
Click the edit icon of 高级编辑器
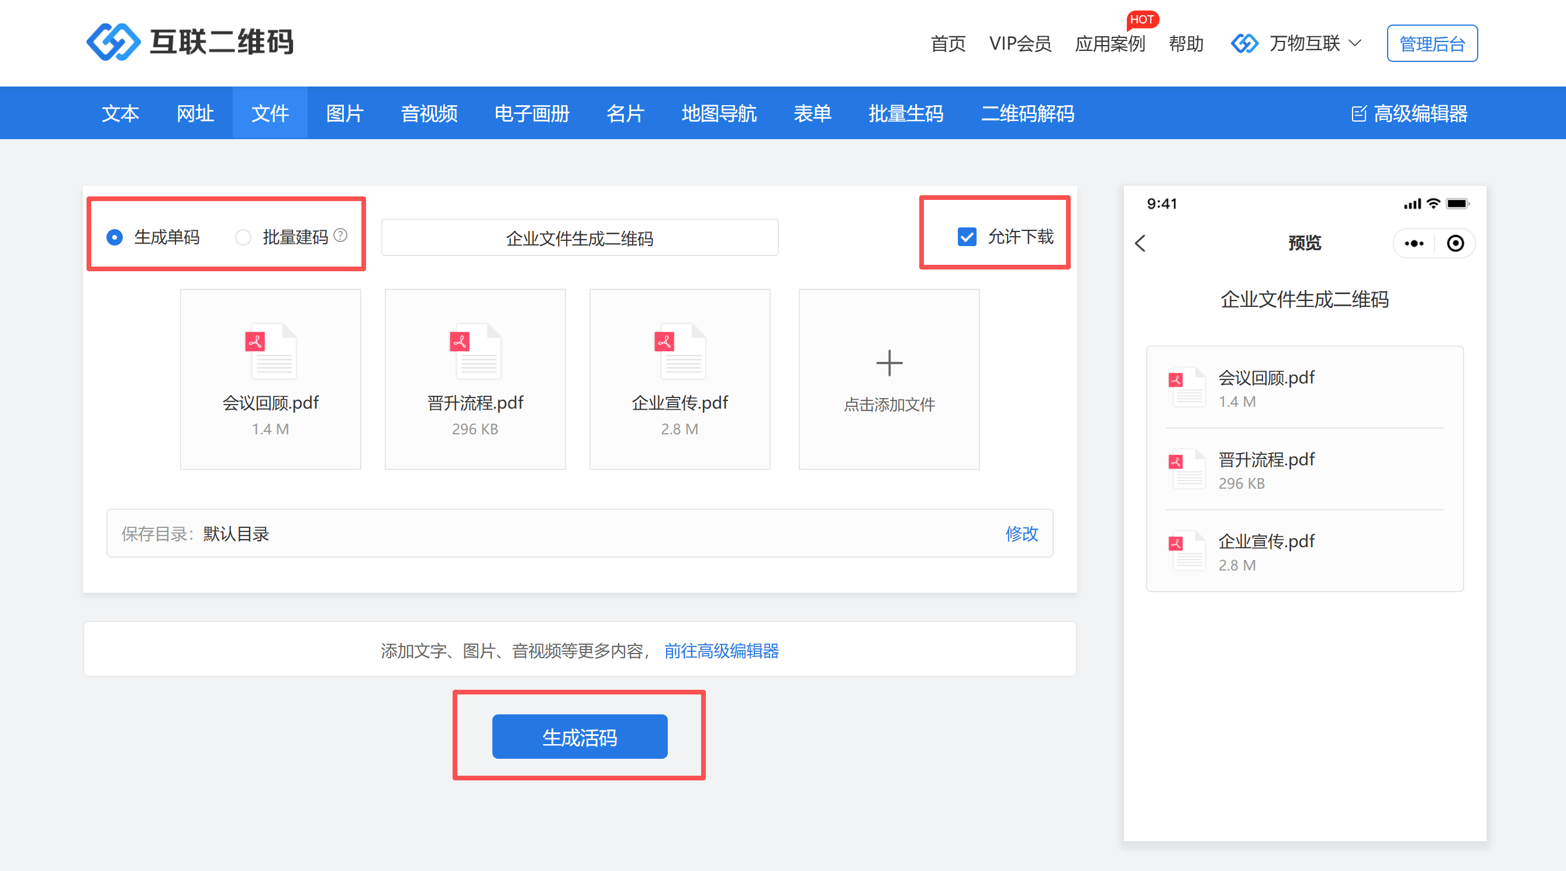click(1358, 113)
